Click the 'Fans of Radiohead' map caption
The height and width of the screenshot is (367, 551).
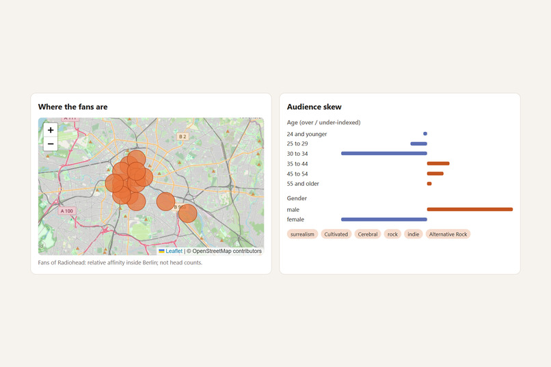pos(120,262)
